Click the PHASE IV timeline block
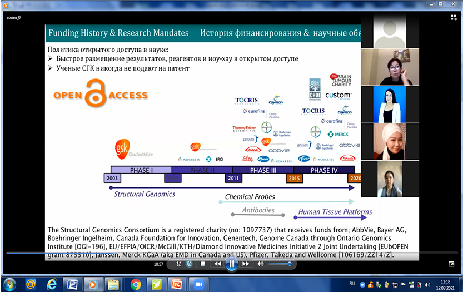 point(324,170)
